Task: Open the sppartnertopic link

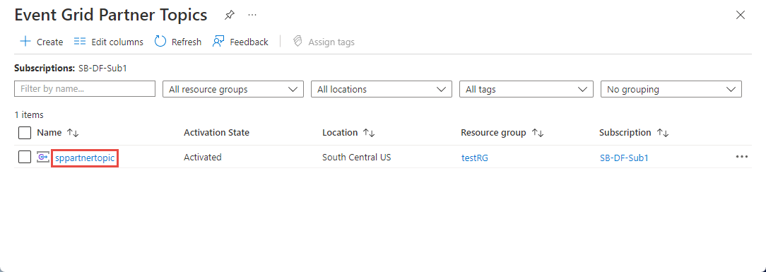Action: point(85,158)
